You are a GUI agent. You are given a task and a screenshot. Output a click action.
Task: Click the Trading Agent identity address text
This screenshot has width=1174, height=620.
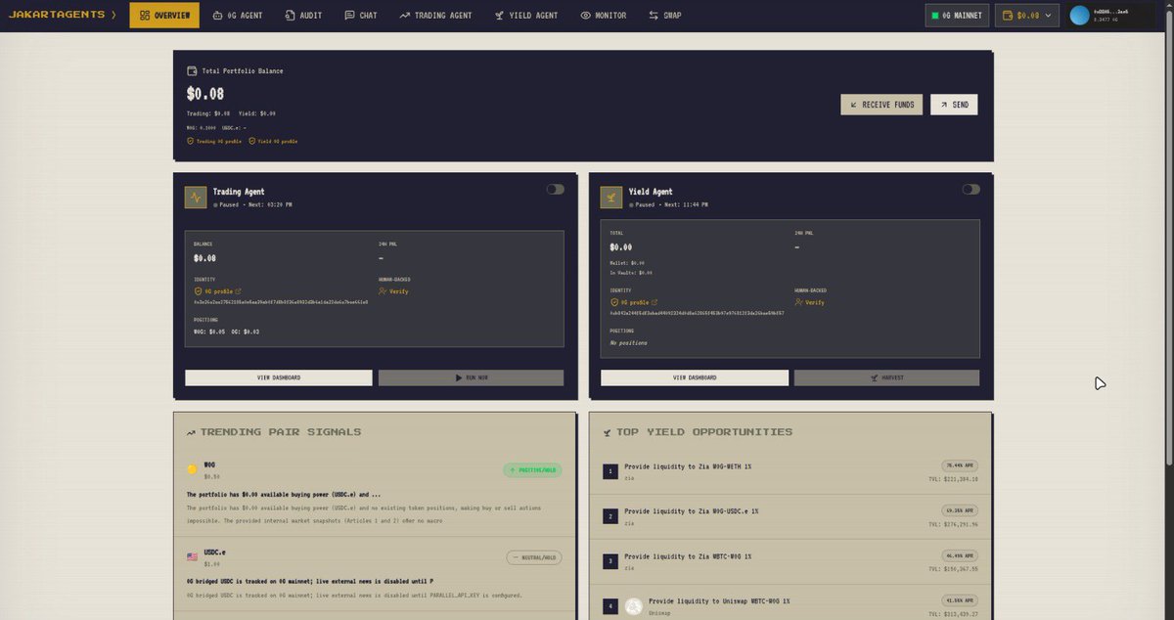tap(281, 302)
